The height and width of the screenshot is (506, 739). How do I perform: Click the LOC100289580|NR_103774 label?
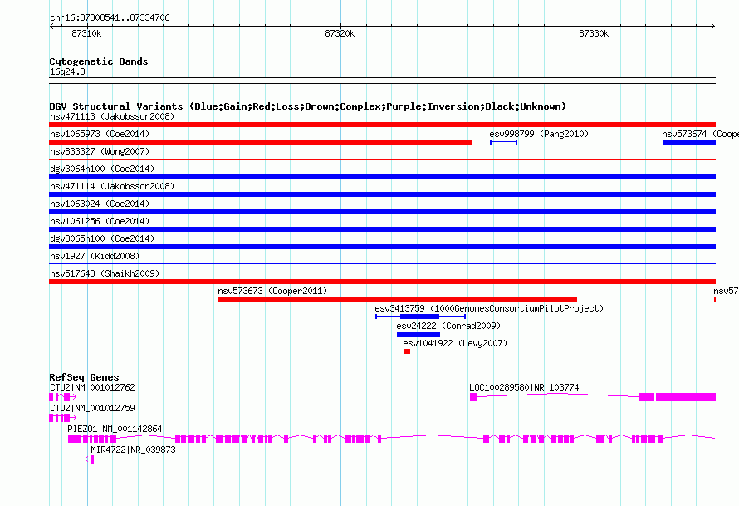click(x=524, y=387)
